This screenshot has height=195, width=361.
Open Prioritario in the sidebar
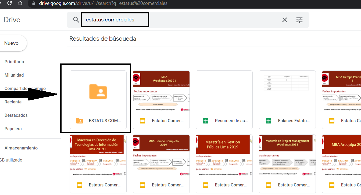point(14,62)
